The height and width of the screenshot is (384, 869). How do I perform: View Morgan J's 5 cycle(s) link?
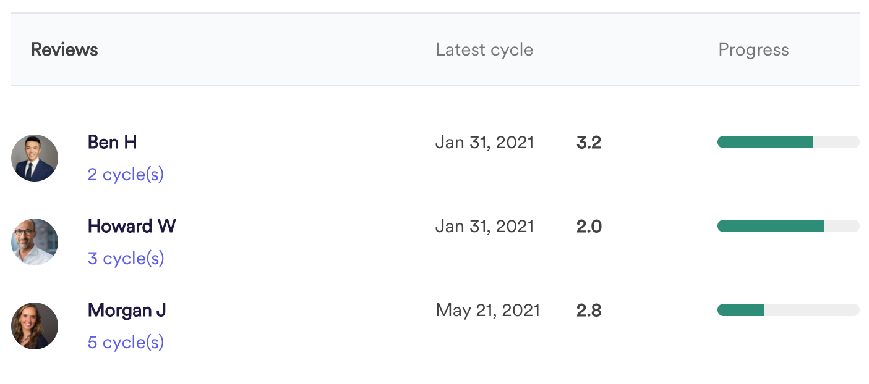point(126,343)
